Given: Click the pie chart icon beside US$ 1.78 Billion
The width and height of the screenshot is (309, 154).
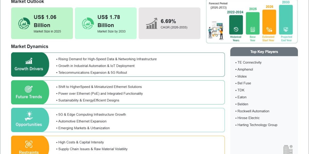Looking at the screenshot, I should [x=88, y=23].
